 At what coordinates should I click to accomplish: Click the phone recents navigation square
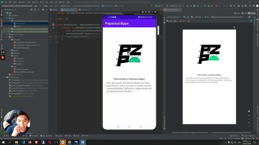point(141,127)
